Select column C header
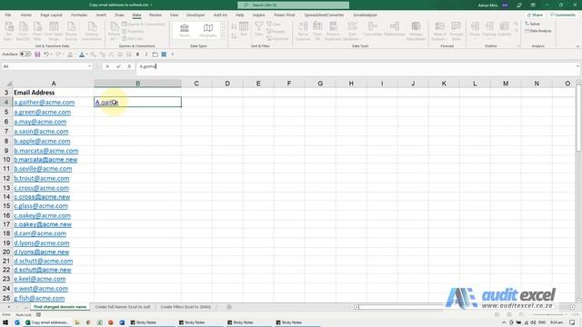582x327 pixels. [196, 84]
